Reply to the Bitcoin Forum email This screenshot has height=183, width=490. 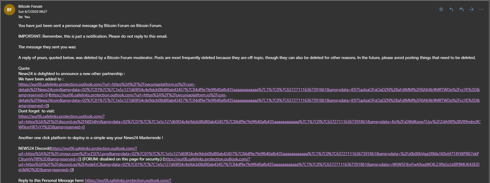451,9
